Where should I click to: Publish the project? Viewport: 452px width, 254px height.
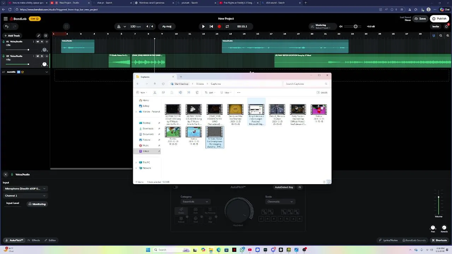[x=439, y=19]
